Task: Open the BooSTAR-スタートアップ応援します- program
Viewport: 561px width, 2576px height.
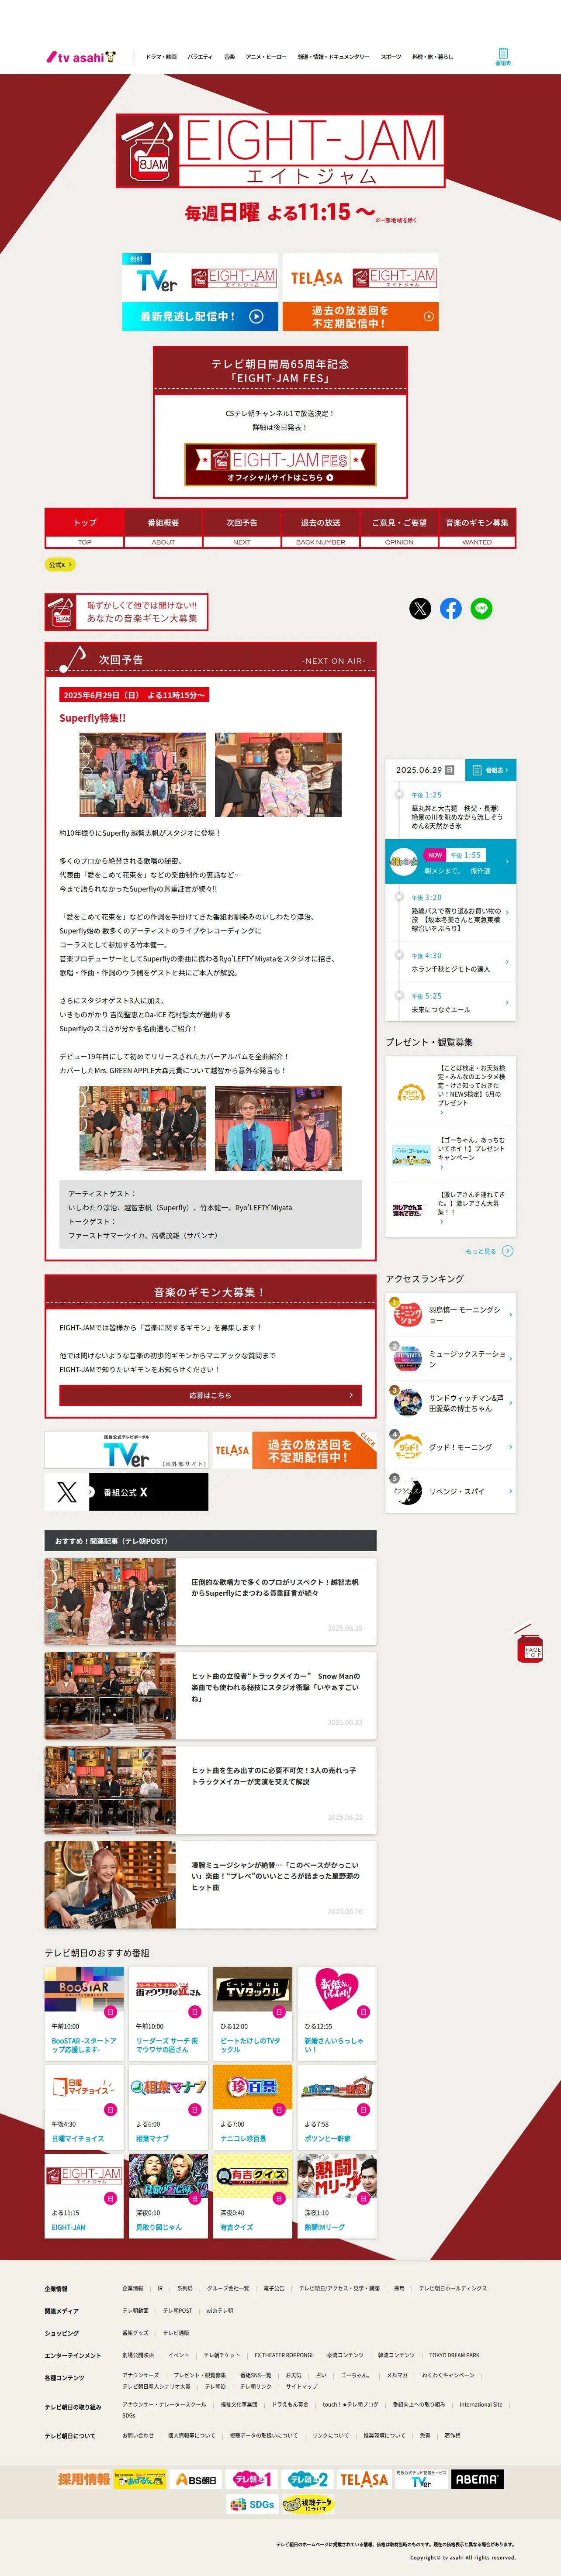Action: 84,2013
